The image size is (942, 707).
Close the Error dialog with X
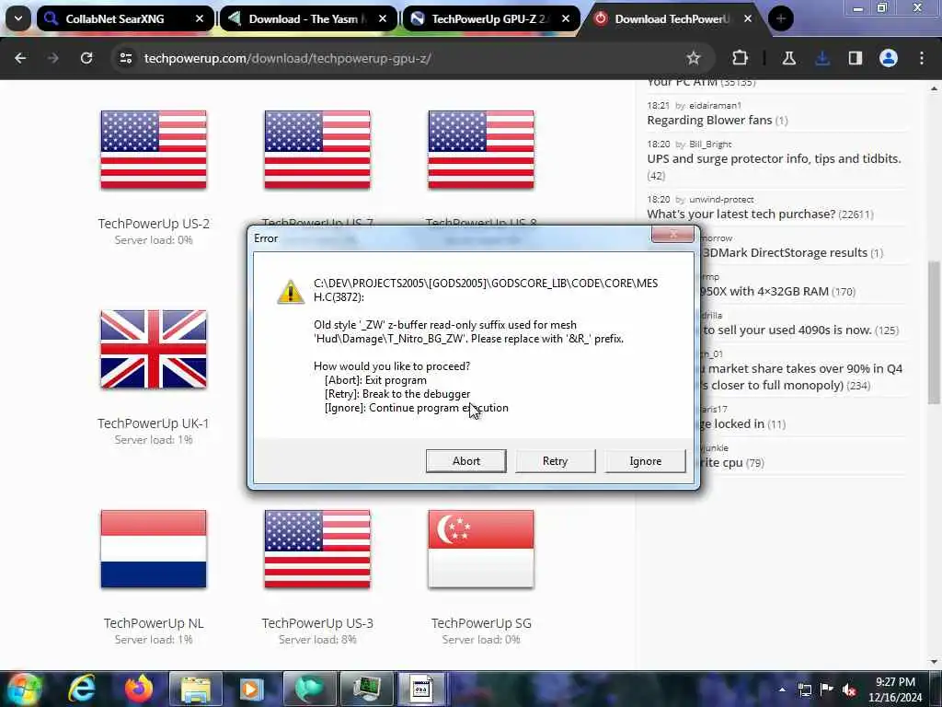pos(672,235)
